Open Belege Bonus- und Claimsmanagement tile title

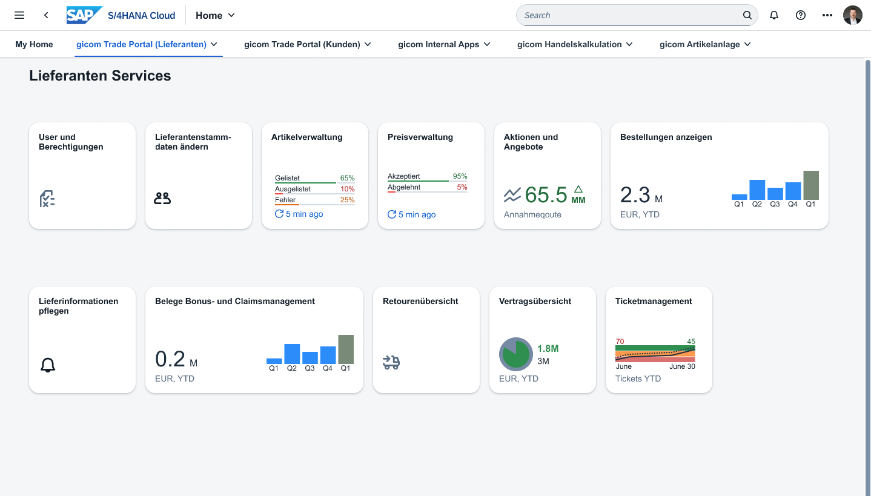click(x=235, y=301)
